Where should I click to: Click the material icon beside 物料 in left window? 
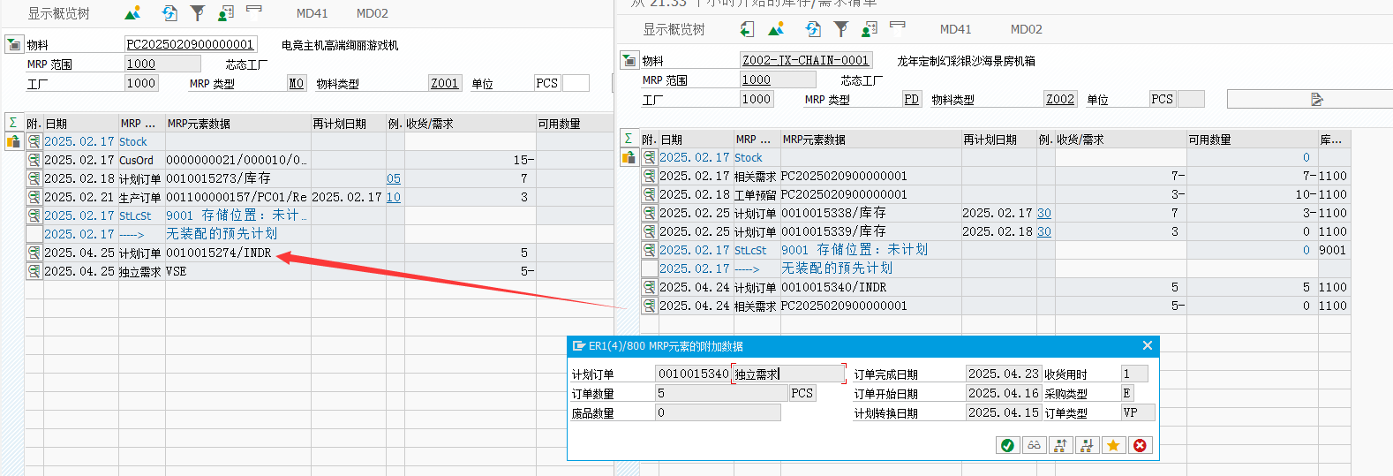(14, 44)
